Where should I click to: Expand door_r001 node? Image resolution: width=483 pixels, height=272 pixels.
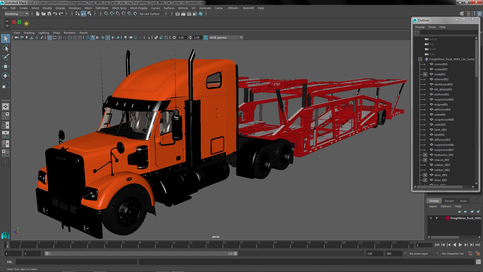(425, 175)
